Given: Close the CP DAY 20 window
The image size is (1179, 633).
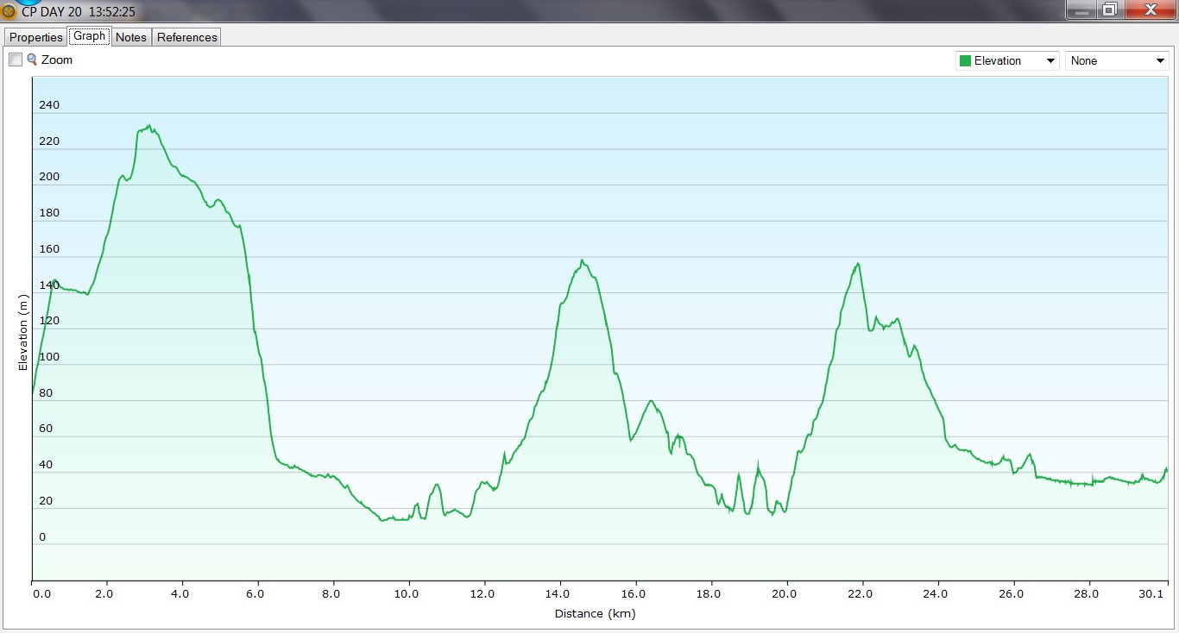Looking at the screenshot, I should point(1149,9).
